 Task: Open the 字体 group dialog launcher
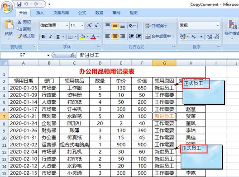click(x=99, y=46)
